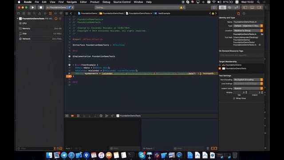Open the Test navigator diamond icon
Viewport: 284px width, 160px height.
[x=45, y=13]
